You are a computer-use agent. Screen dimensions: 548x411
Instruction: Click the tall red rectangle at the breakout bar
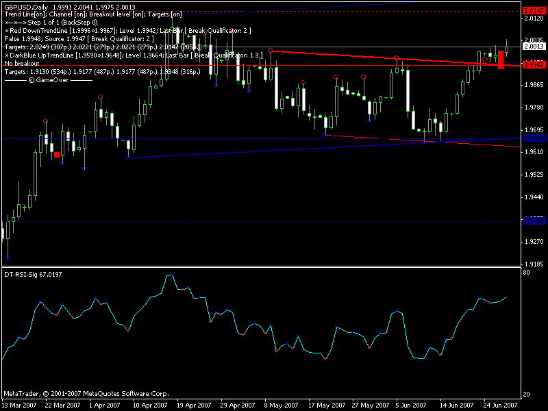pos(501,59)
